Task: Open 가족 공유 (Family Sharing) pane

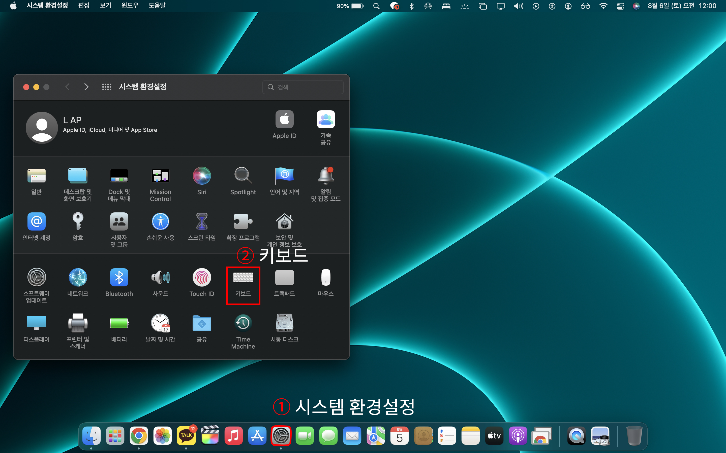Action: (x=326, y=120)
